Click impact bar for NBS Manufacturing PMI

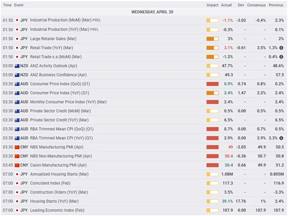[x=212, y=147]
